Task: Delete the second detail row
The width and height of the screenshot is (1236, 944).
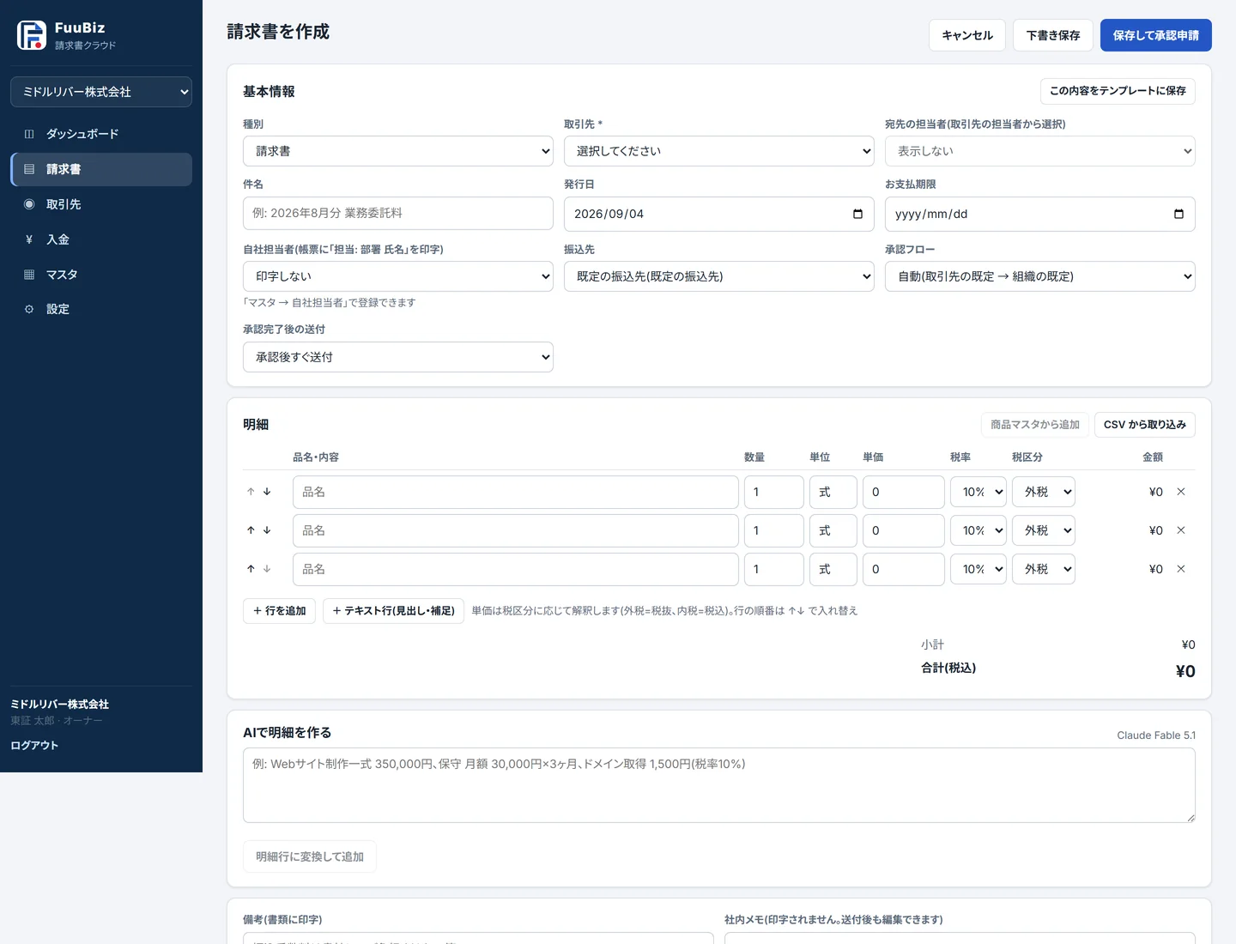Action: [1181, 530]
